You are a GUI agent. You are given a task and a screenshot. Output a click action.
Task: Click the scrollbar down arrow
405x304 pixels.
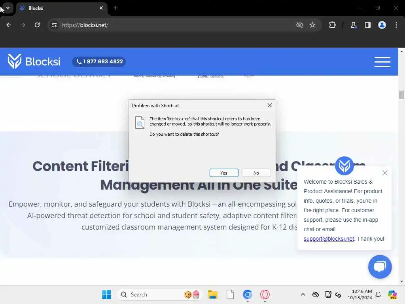401,281
